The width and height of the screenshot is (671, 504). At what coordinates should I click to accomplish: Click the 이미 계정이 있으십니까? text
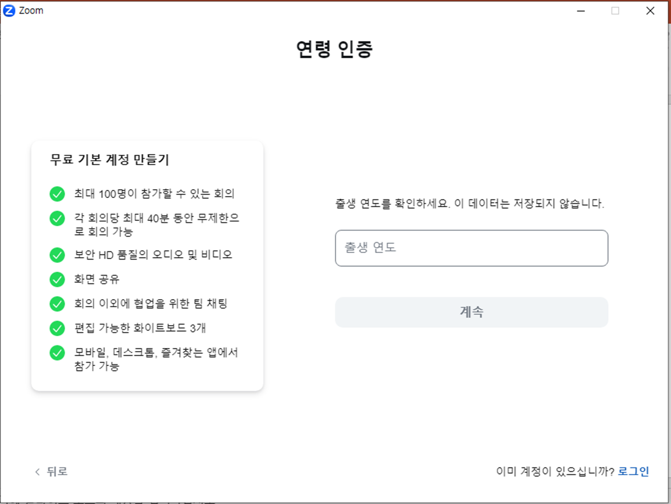coord(555,471)
